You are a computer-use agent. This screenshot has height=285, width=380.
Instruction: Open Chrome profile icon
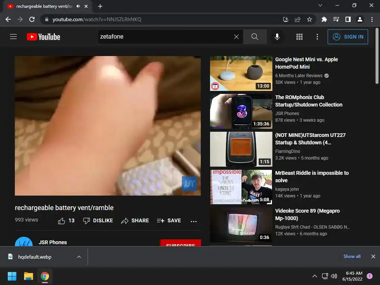(x=360, y=19)
